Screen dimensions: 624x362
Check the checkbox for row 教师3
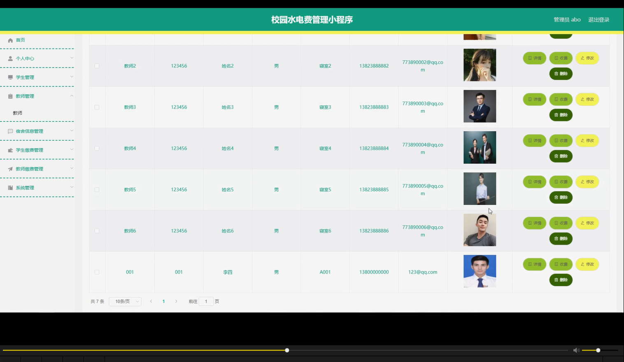tap(97, 107)
